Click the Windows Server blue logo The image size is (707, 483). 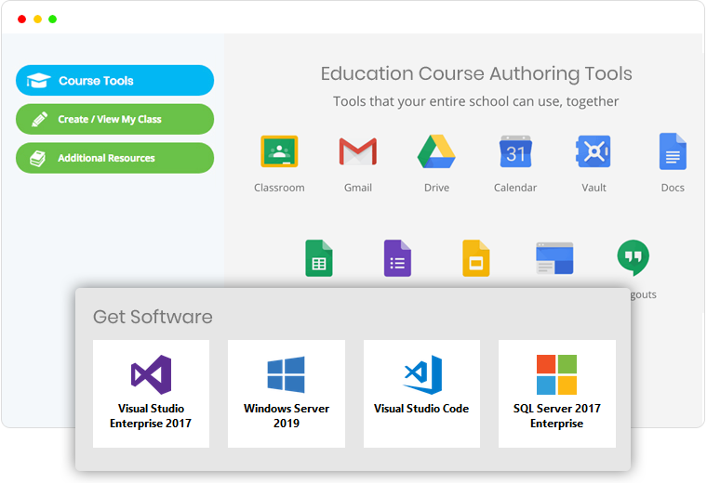(286, 374)
